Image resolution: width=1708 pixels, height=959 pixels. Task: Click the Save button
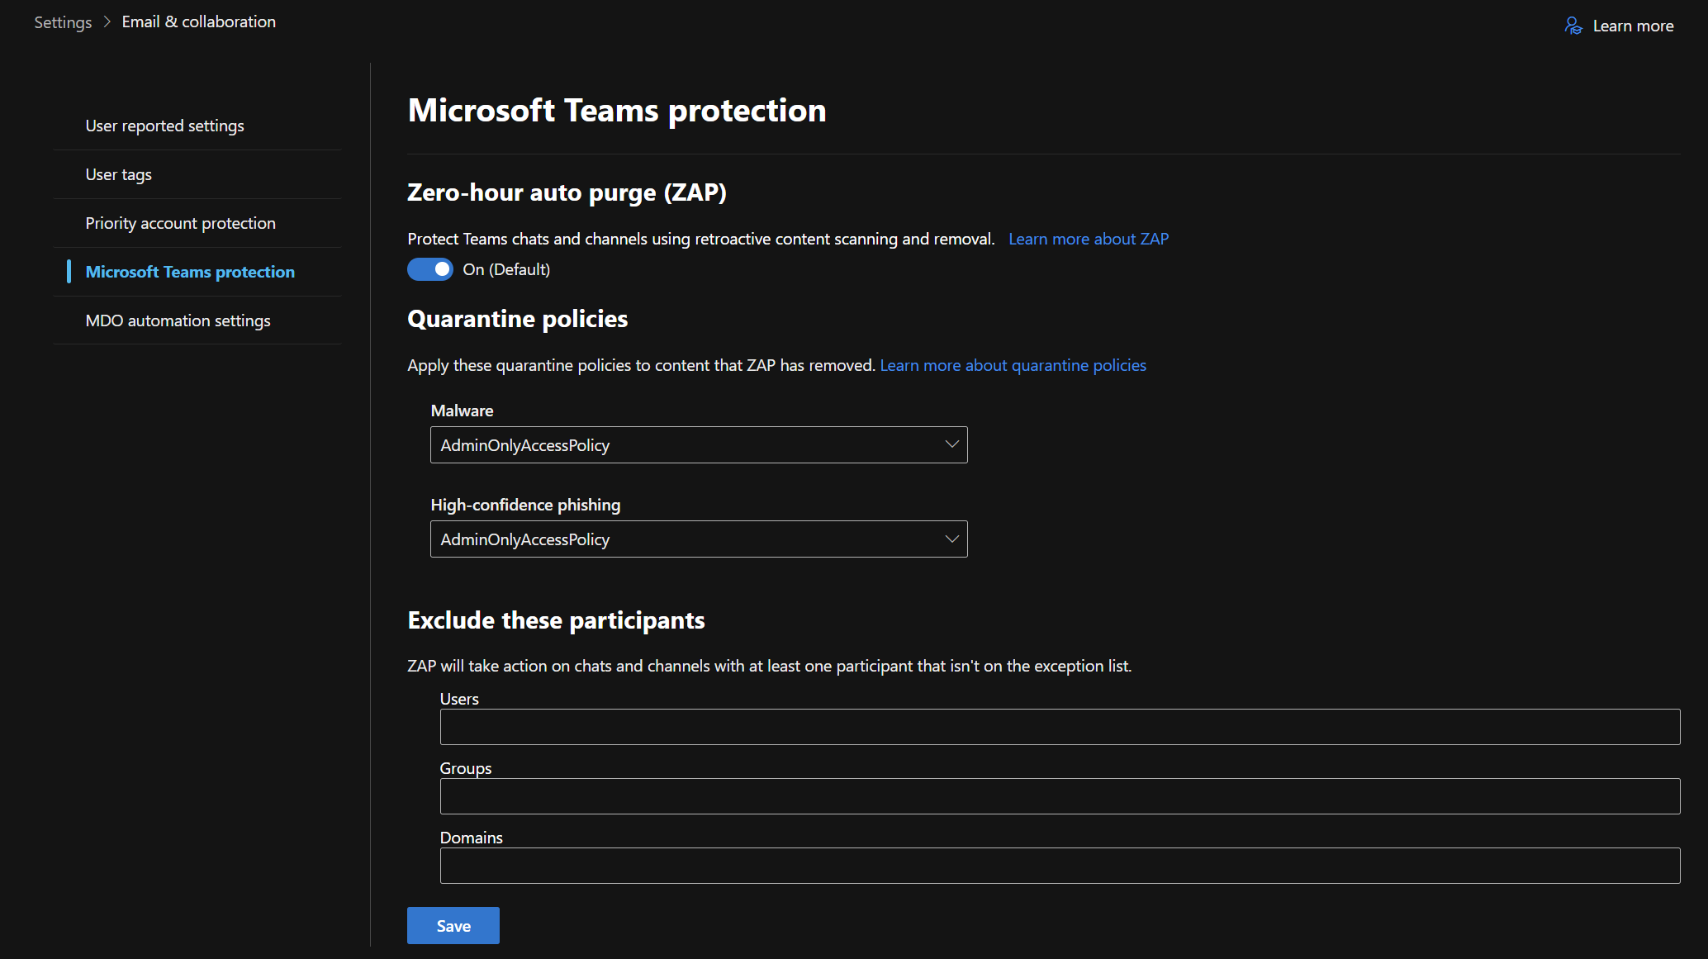(453, 925)
